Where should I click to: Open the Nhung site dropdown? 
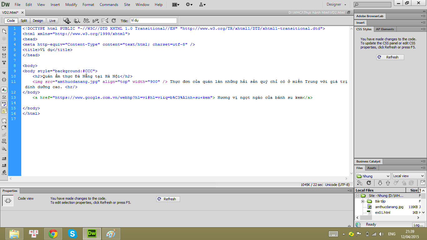click(x=373, y=176)
